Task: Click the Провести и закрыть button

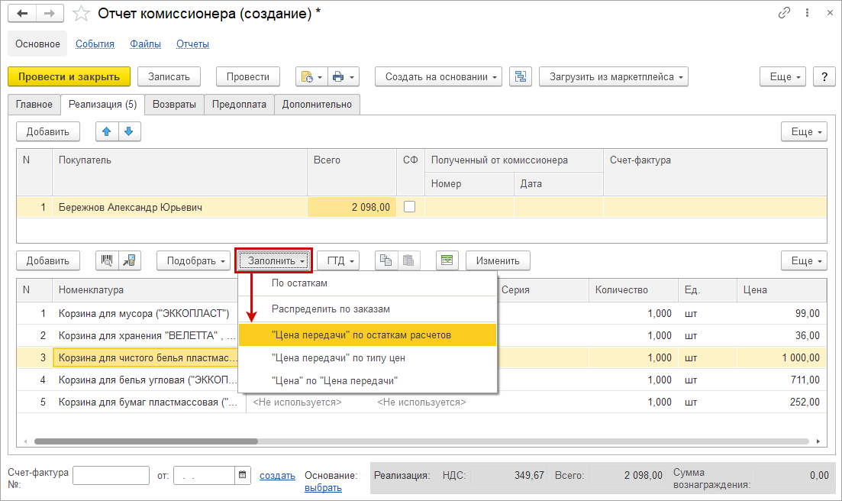Action: coord(69,76)
